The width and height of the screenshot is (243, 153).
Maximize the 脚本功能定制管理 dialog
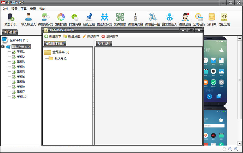coord(191,30)
